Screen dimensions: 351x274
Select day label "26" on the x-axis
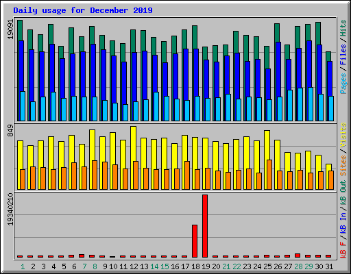(x=278, y=266)
